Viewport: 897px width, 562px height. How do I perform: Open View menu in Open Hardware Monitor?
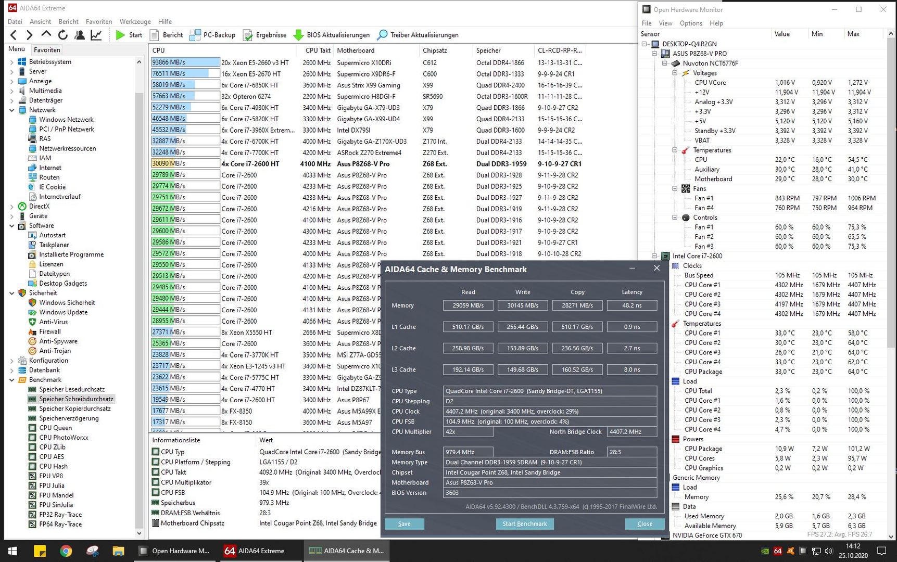(665, 23)
